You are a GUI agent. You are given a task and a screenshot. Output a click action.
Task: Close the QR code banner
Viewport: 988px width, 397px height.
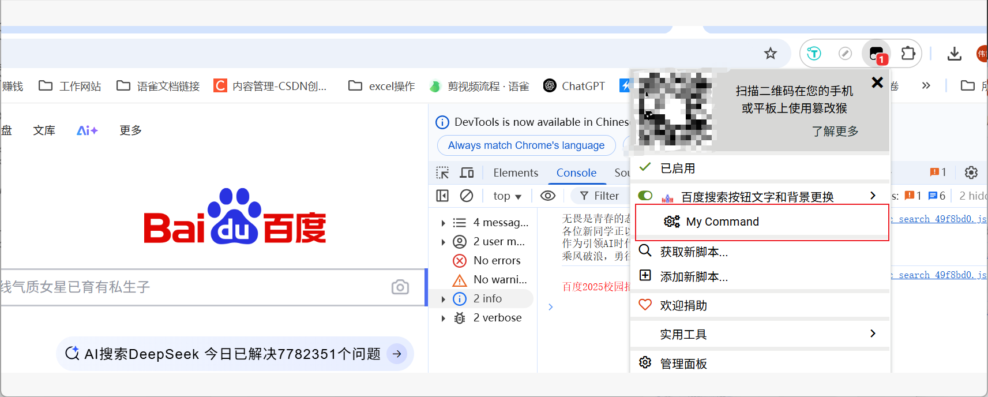tap(877, 83)
